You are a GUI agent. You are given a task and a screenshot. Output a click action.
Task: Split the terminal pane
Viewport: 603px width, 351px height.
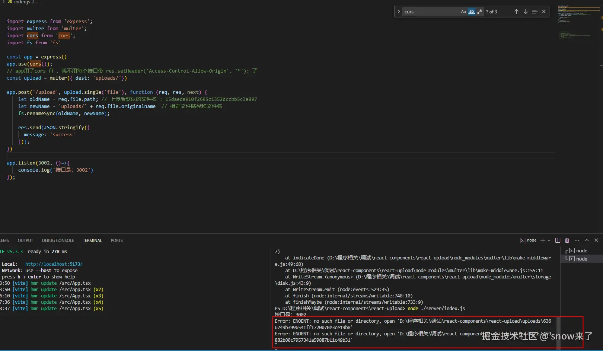558,240
